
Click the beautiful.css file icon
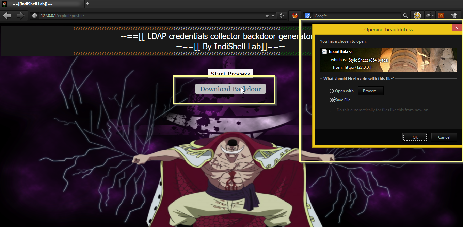324,52
